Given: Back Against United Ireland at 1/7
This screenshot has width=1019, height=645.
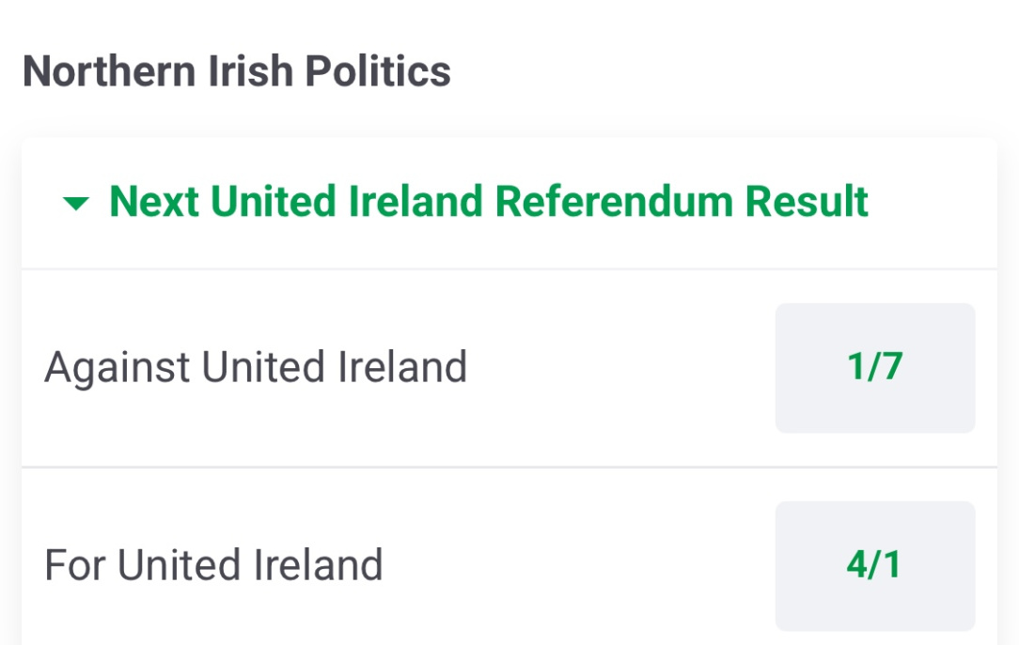Looking at the screenshot, I should click(x=874, y=367).
